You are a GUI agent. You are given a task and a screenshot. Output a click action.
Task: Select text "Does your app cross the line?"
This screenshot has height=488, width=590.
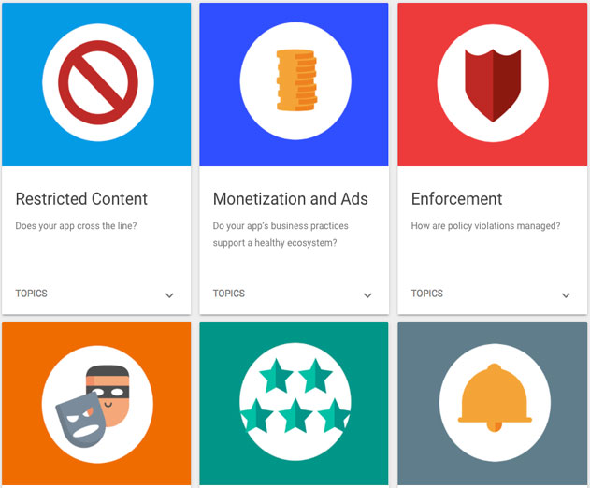76,226
